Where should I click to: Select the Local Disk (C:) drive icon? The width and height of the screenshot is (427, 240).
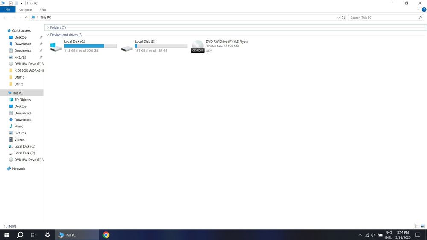pyautogui.click(x=56, y=47)
